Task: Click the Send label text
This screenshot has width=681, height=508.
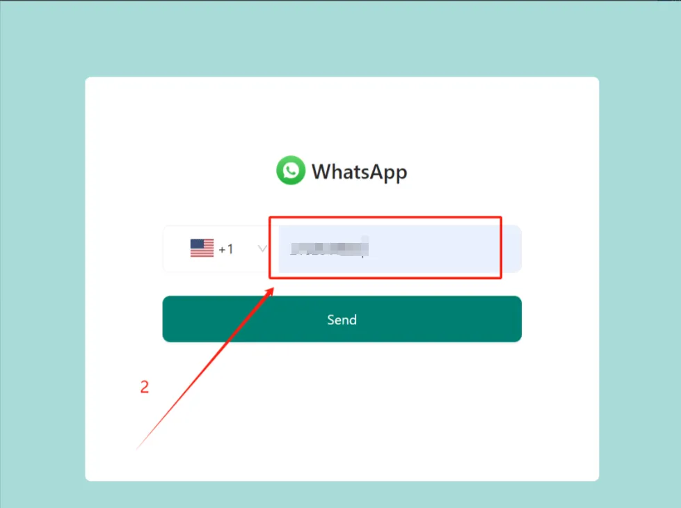Action: tap(342, 320)
